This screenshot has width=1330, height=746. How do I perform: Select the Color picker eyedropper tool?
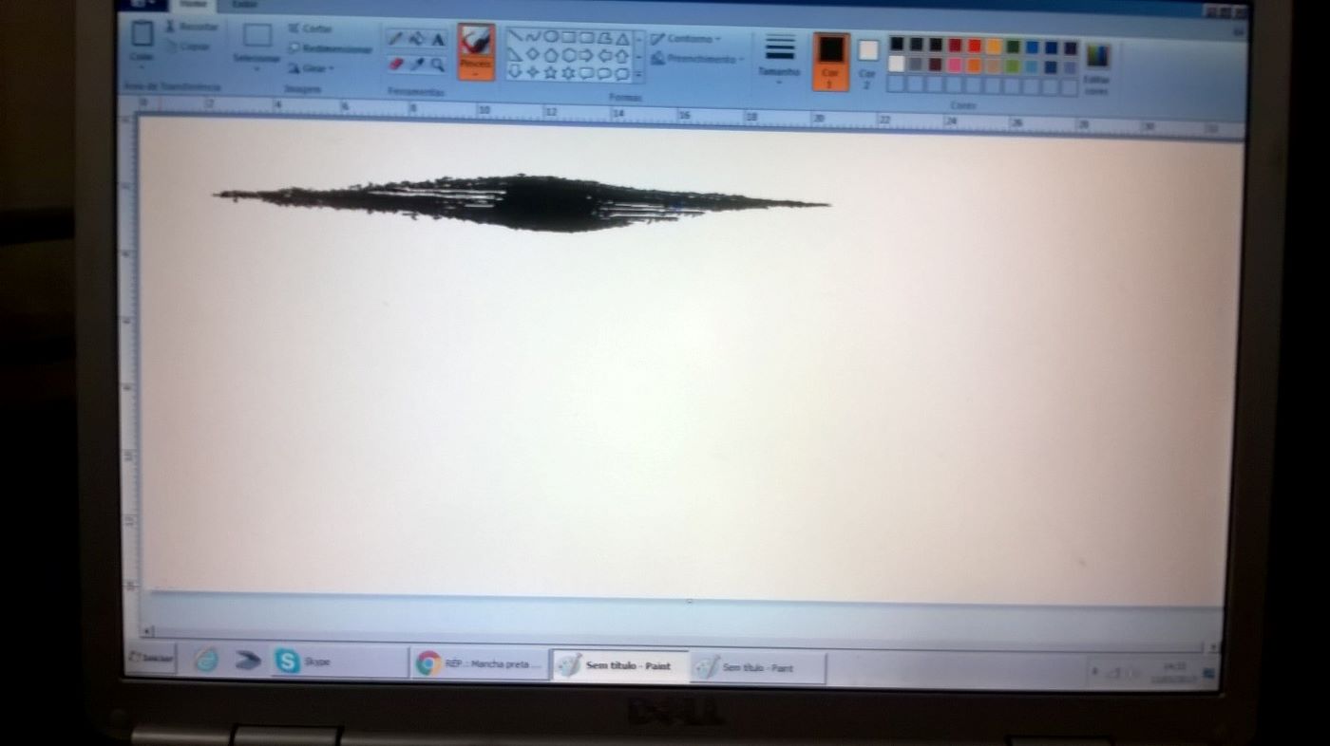[417, 64]
